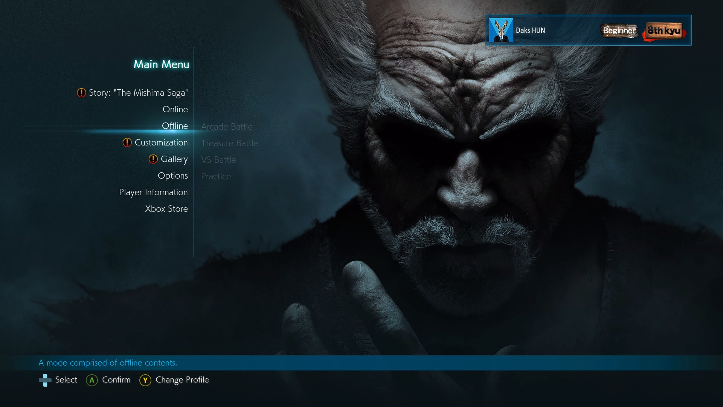Image resolution: width=723 pixels, height=407 pixels.
Task: Open the Customization menu
Action: [x=161, y=142]
